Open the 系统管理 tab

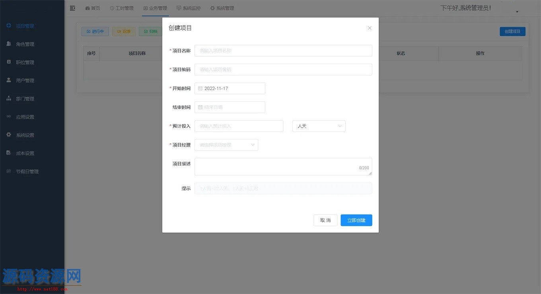pos(222,8)
